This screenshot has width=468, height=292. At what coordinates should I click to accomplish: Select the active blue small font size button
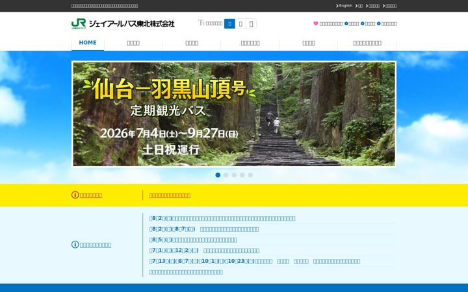tap(229, 24)
